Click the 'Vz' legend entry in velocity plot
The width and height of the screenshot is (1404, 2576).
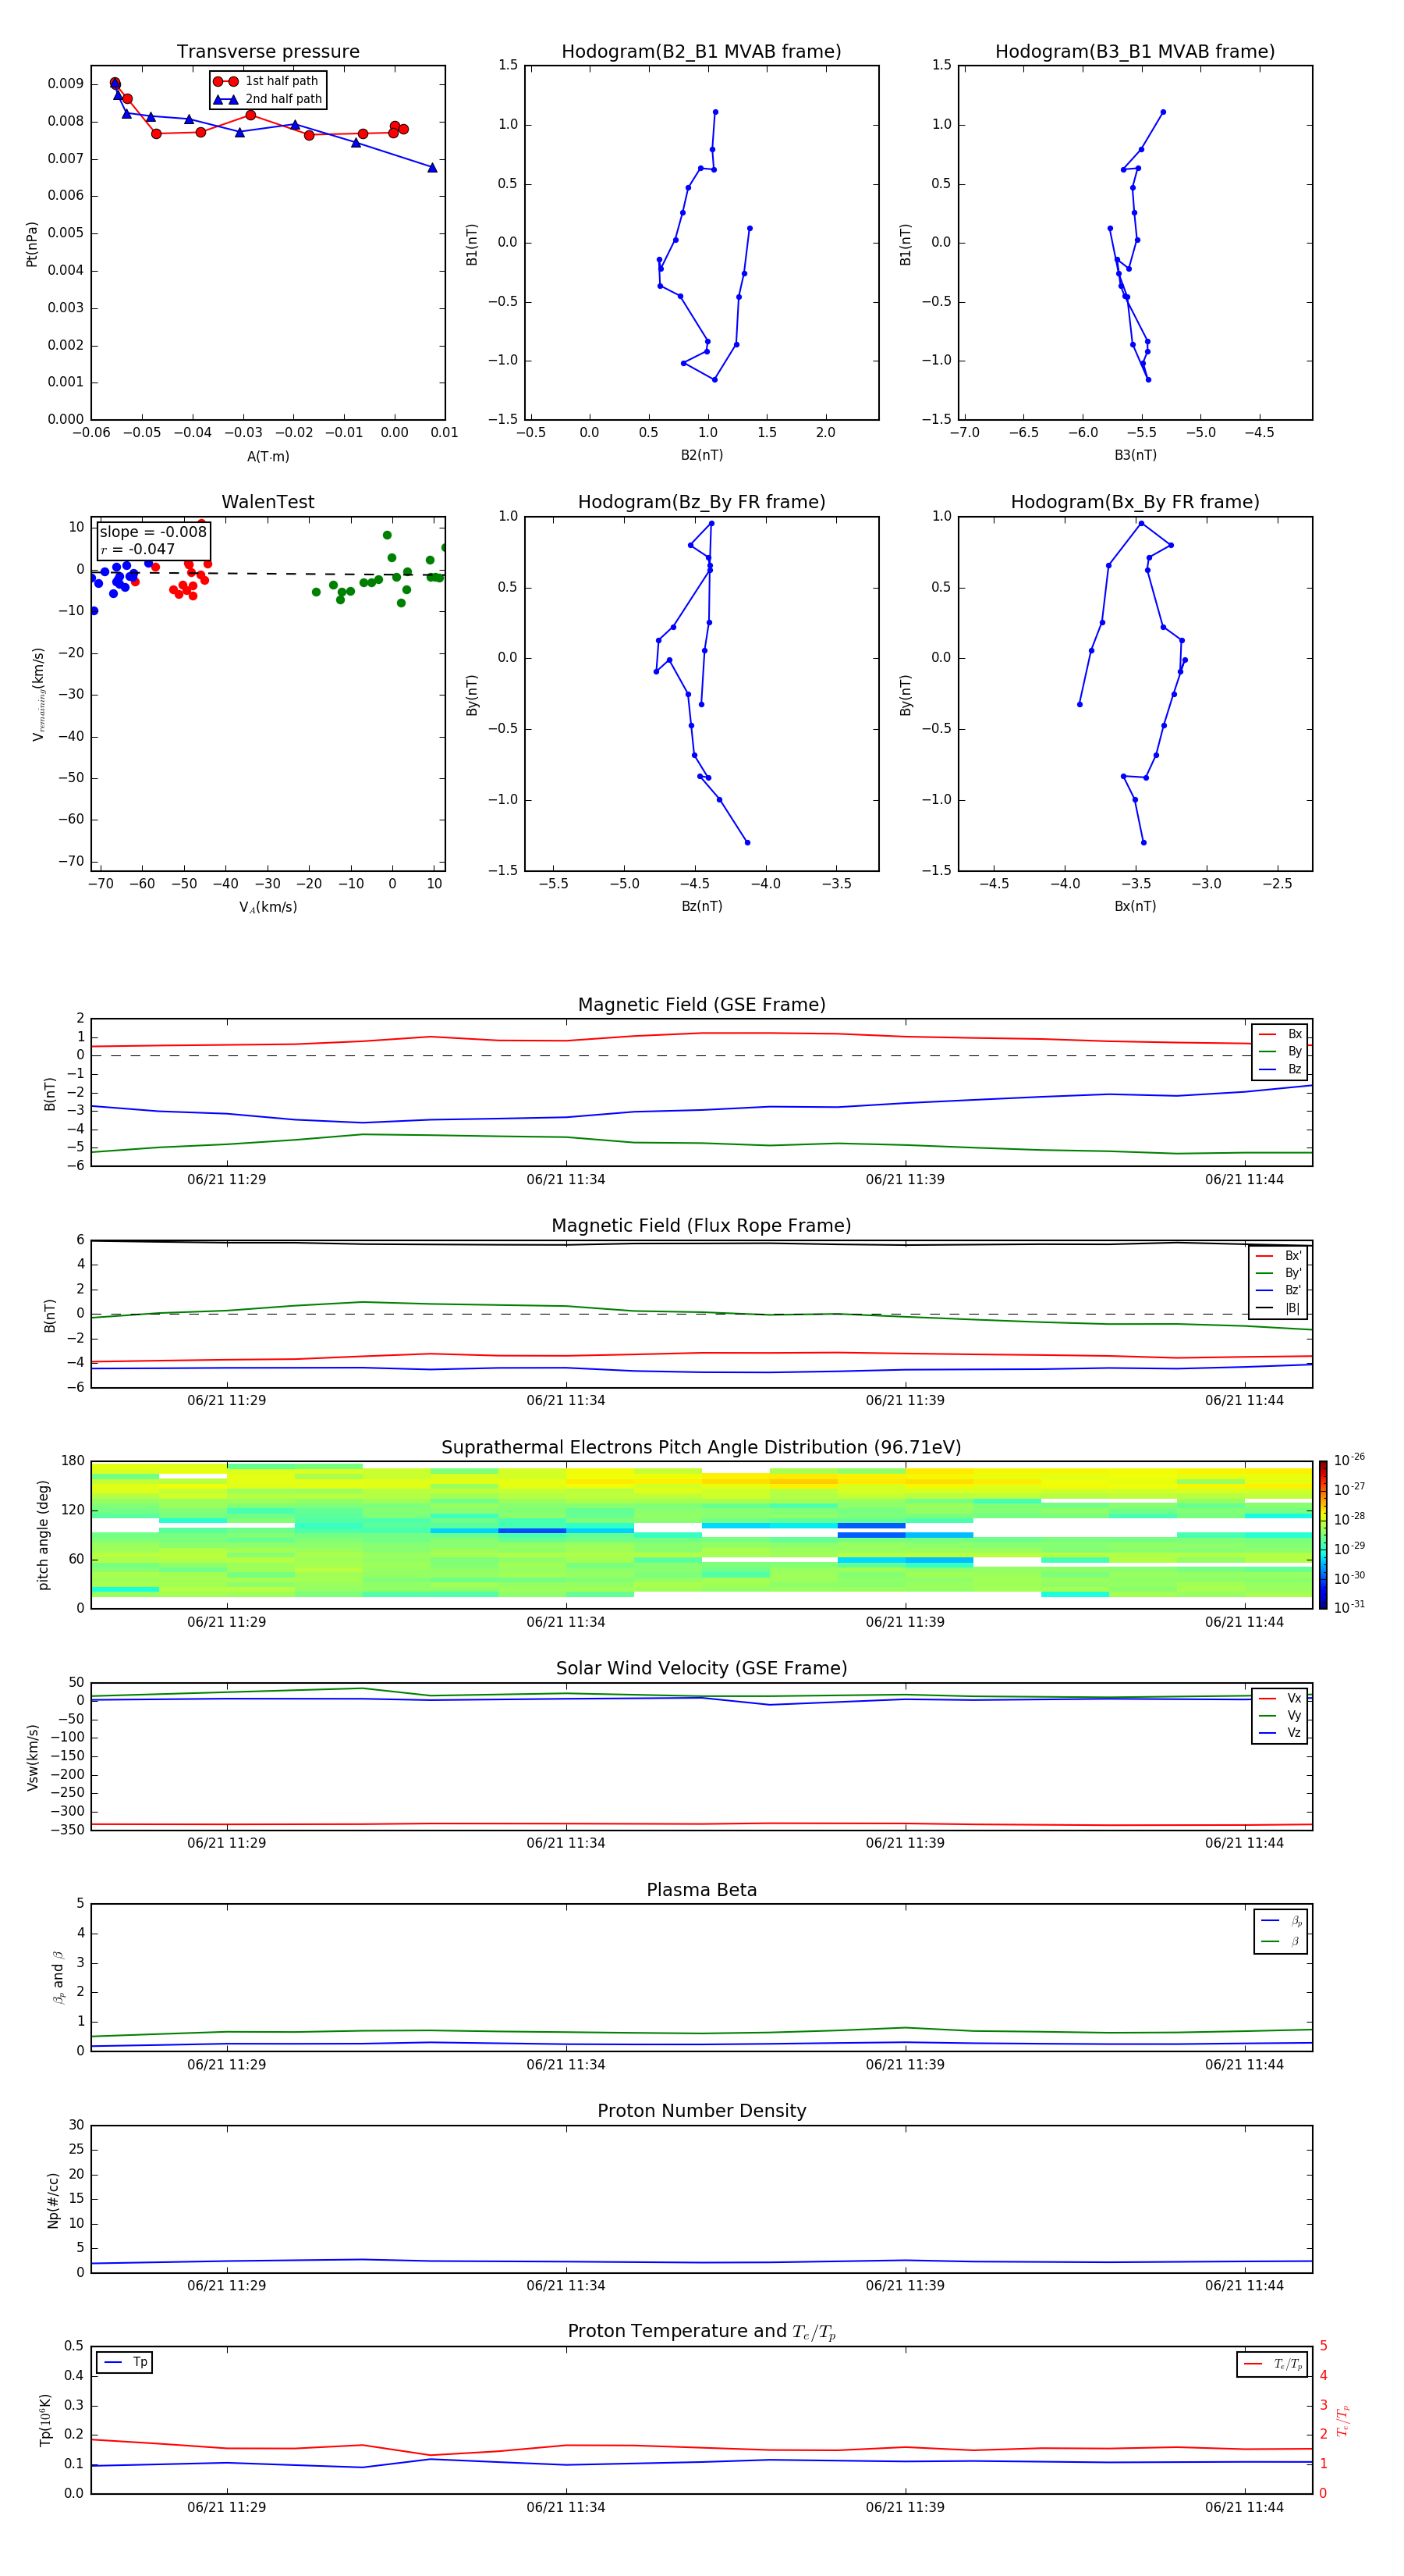[x=1280, y=1733]
